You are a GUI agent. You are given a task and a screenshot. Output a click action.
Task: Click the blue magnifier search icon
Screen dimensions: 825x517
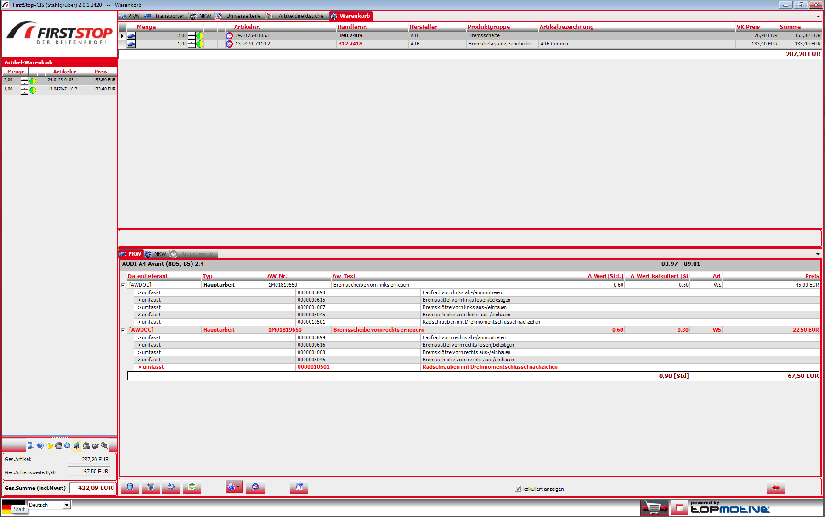point(68,445)
